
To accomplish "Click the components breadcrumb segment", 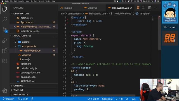I will (x=75, y=14).
